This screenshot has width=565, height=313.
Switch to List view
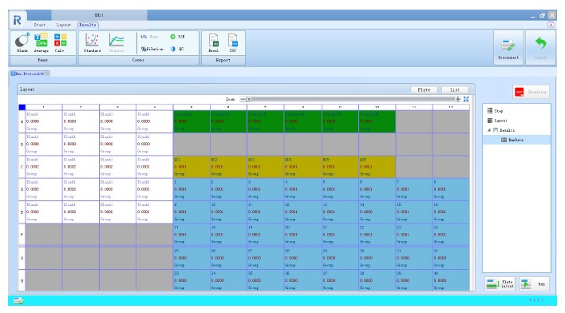(455, 89)
